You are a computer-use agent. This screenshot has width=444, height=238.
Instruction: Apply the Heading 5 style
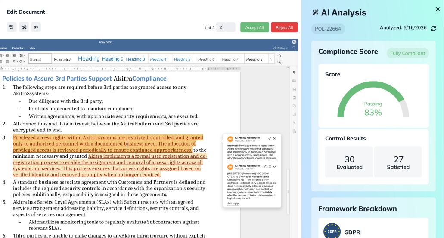click(184, 59)
